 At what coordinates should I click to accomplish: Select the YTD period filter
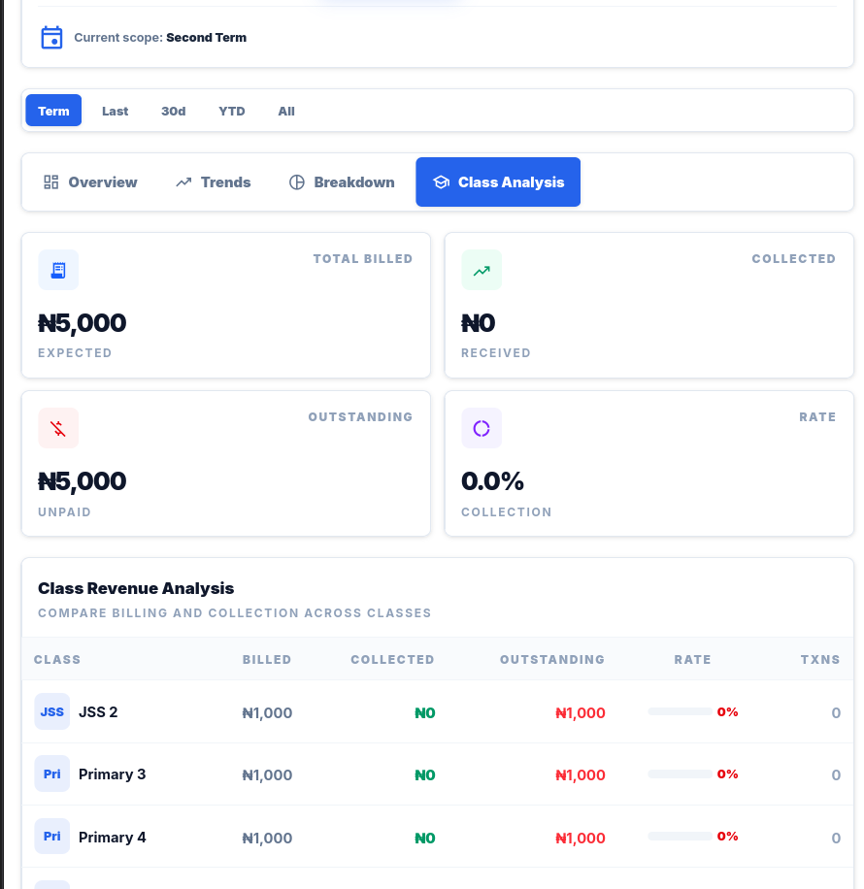click(x=232, y=111)
